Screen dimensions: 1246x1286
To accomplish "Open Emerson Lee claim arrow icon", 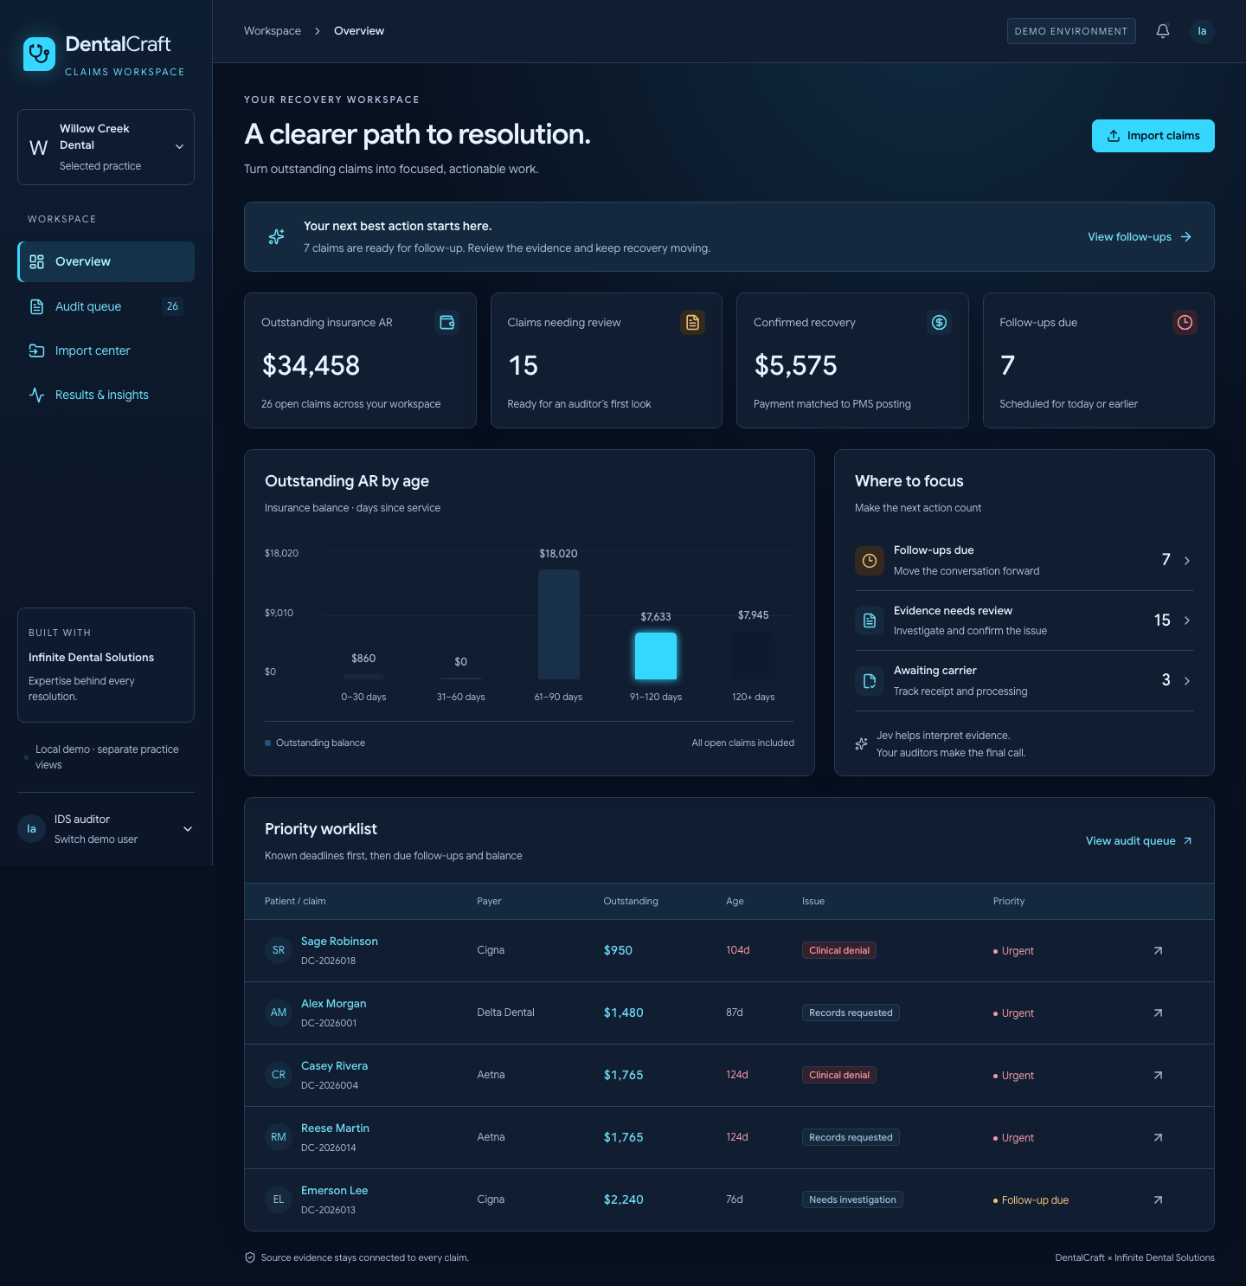I will click(1159, 1199).
